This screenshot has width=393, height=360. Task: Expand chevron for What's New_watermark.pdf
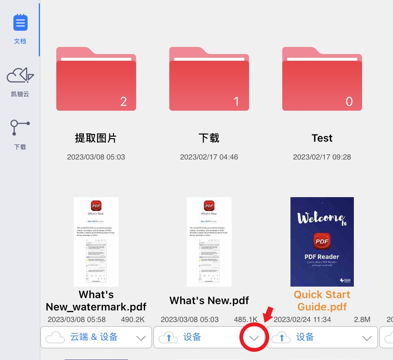(x=141, y=338)
